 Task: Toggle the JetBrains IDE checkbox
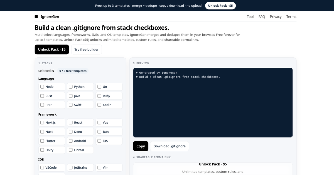(71, 167)
